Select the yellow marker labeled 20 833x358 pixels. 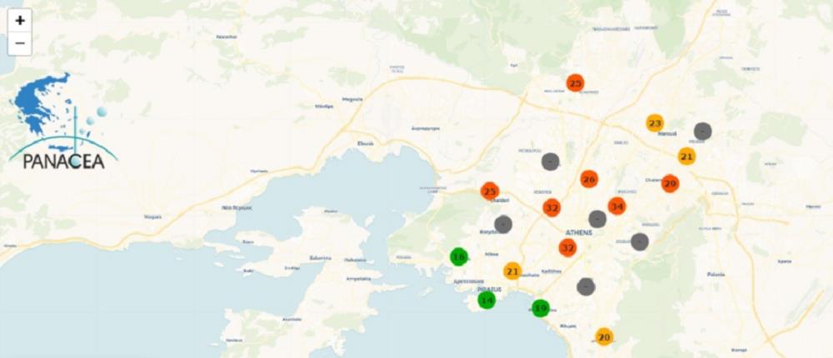click(x=605, y=336)
